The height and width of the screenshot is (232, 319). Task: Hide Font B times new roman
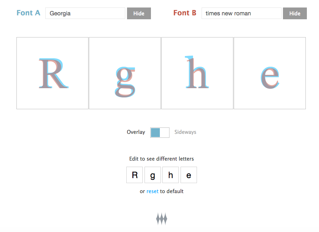coord(295,14)
